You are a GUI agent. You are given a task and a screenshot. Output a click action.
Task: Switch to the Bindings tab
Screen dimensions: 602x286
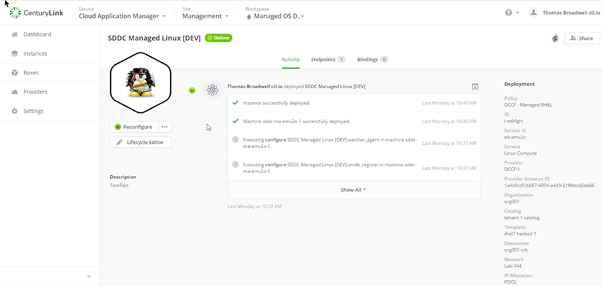click(372, 60)
